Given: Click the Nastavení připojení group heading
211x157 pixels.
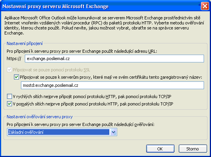Looking at the screenshot, I should pos(24,43).
